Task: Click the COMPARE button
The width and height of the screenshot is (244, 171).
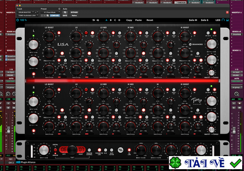Action: click(55, 16)
